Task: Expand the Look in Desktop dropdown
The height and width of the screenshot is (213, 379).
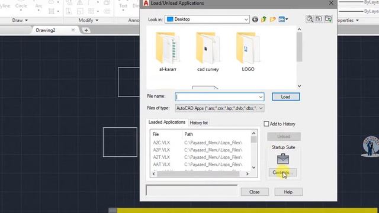Action: coord(246,20)
